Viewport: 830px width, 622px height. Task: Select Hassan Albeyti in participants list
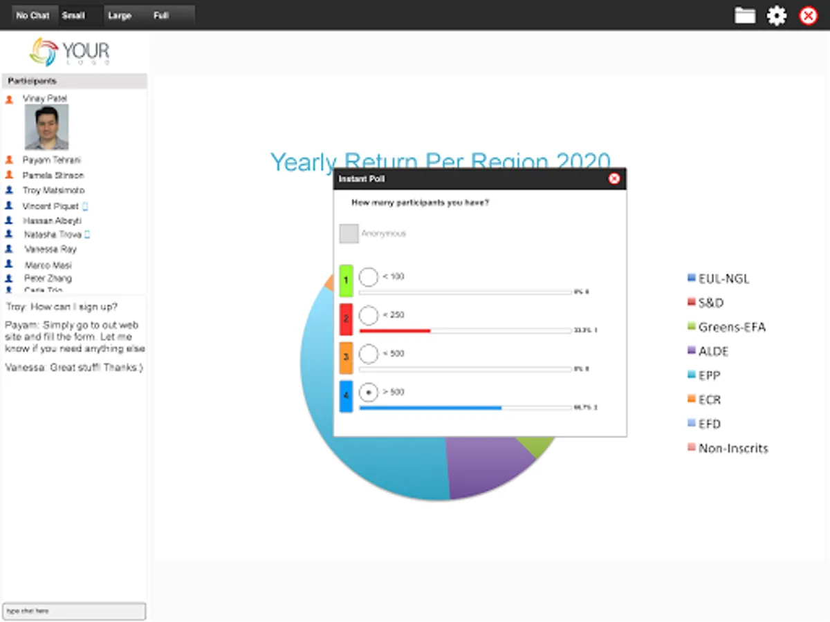click(x=52, y=221)
